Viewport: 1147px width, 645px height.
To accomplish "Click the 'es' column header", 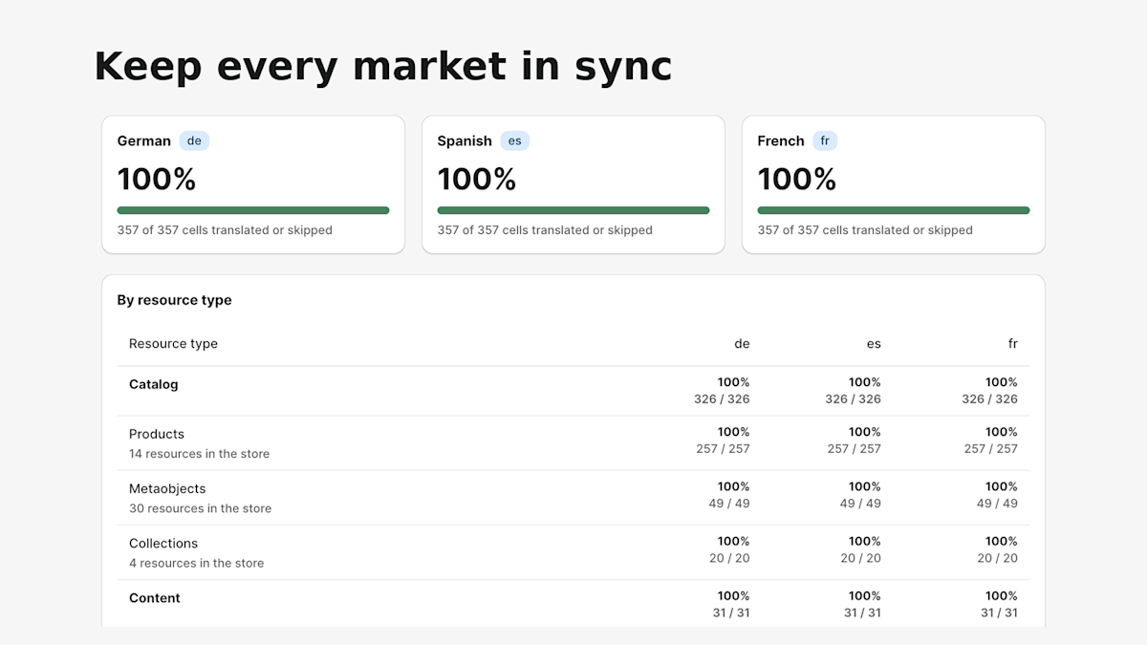I will (874, 344).
